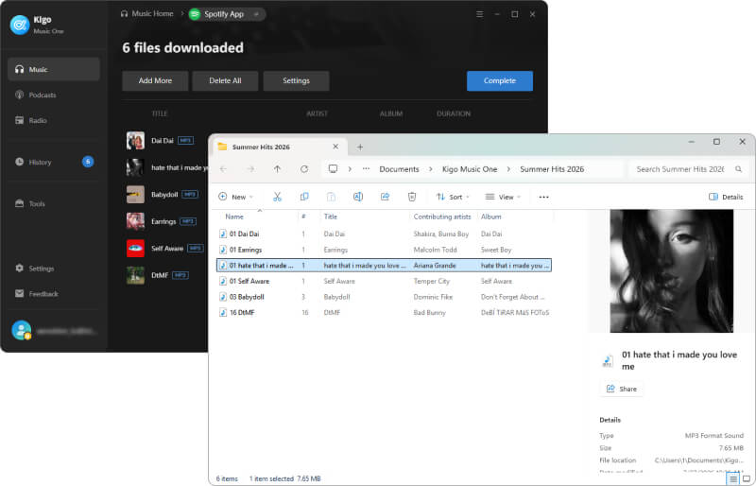This screenshot has height=486, width=756.
Task: Click the Feedback envelope icon in Kigo
Action: coord(19,293)
